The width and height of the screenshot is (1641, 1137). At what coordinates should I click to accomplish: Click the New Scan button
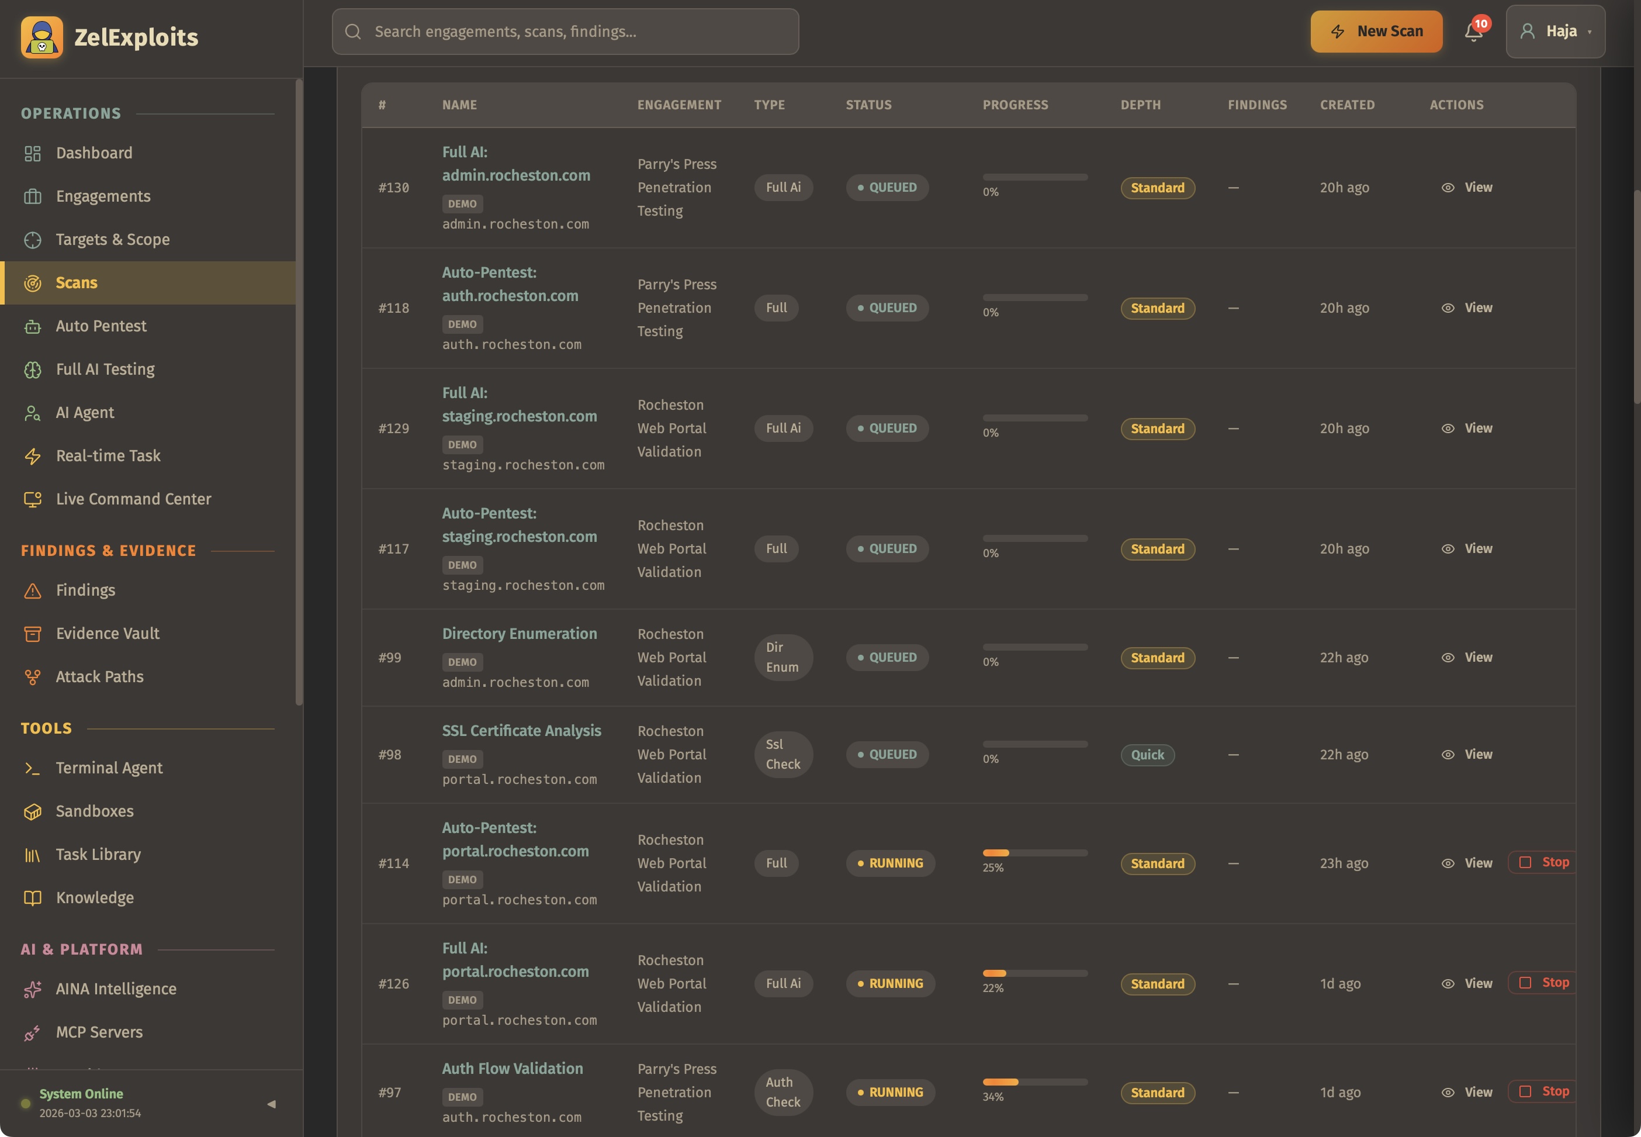[1375, 32]
